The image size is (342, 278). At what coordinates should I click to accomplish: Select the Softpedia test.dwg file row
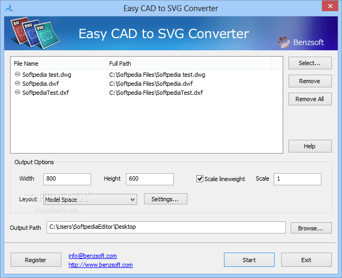pos(146,75)
